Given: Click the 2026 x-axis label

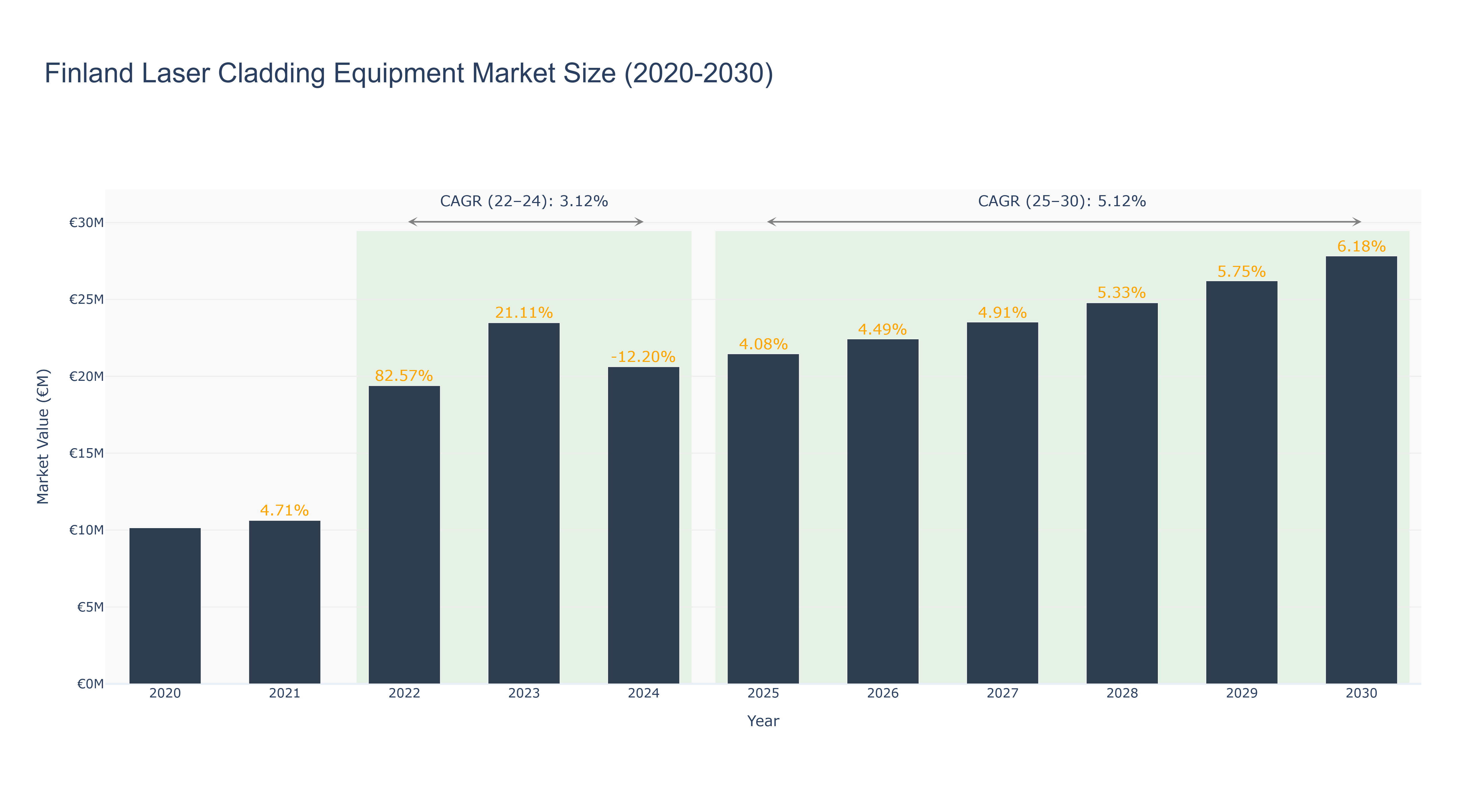Looking at the screenshot, I should pyautogui.click(x=882, y=693).
